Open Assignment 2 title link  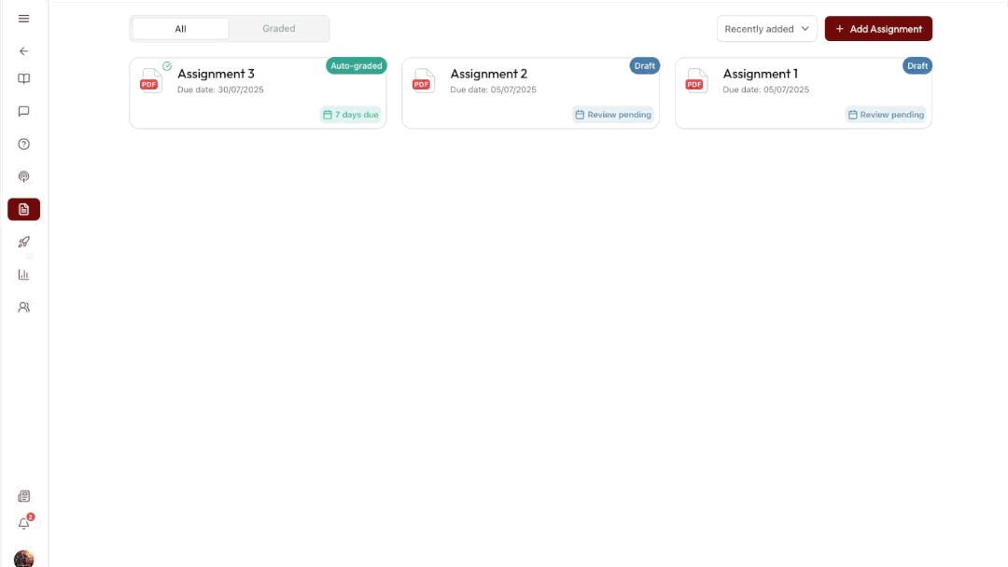click(x=488, y=74)
